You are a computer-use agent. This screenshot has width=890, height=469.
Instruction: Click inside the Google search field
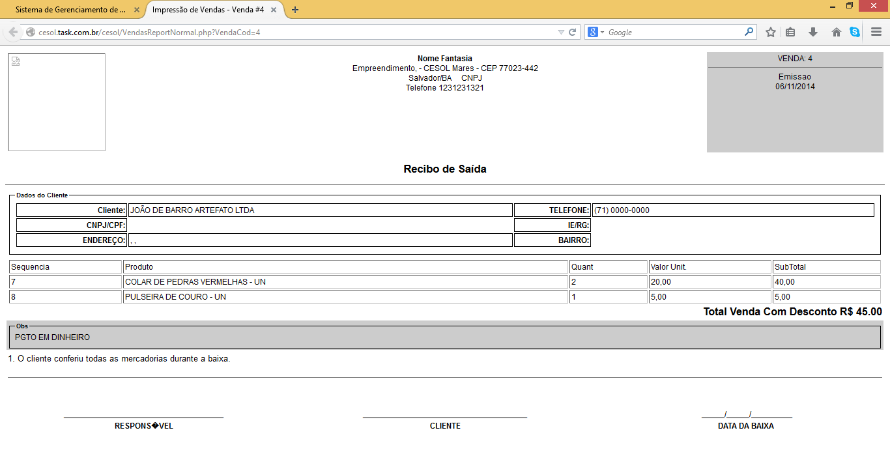tap(674, 32)
